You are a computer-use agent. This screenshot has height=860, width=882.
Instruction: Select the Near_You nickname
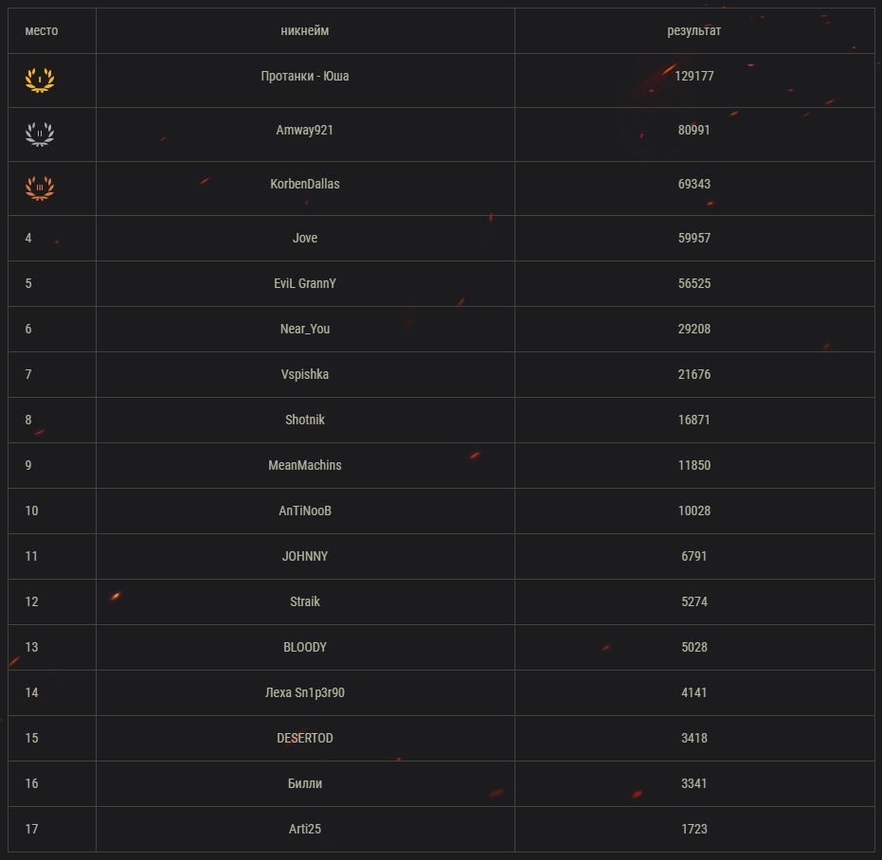pyautogui.click(x=305, y=329)
